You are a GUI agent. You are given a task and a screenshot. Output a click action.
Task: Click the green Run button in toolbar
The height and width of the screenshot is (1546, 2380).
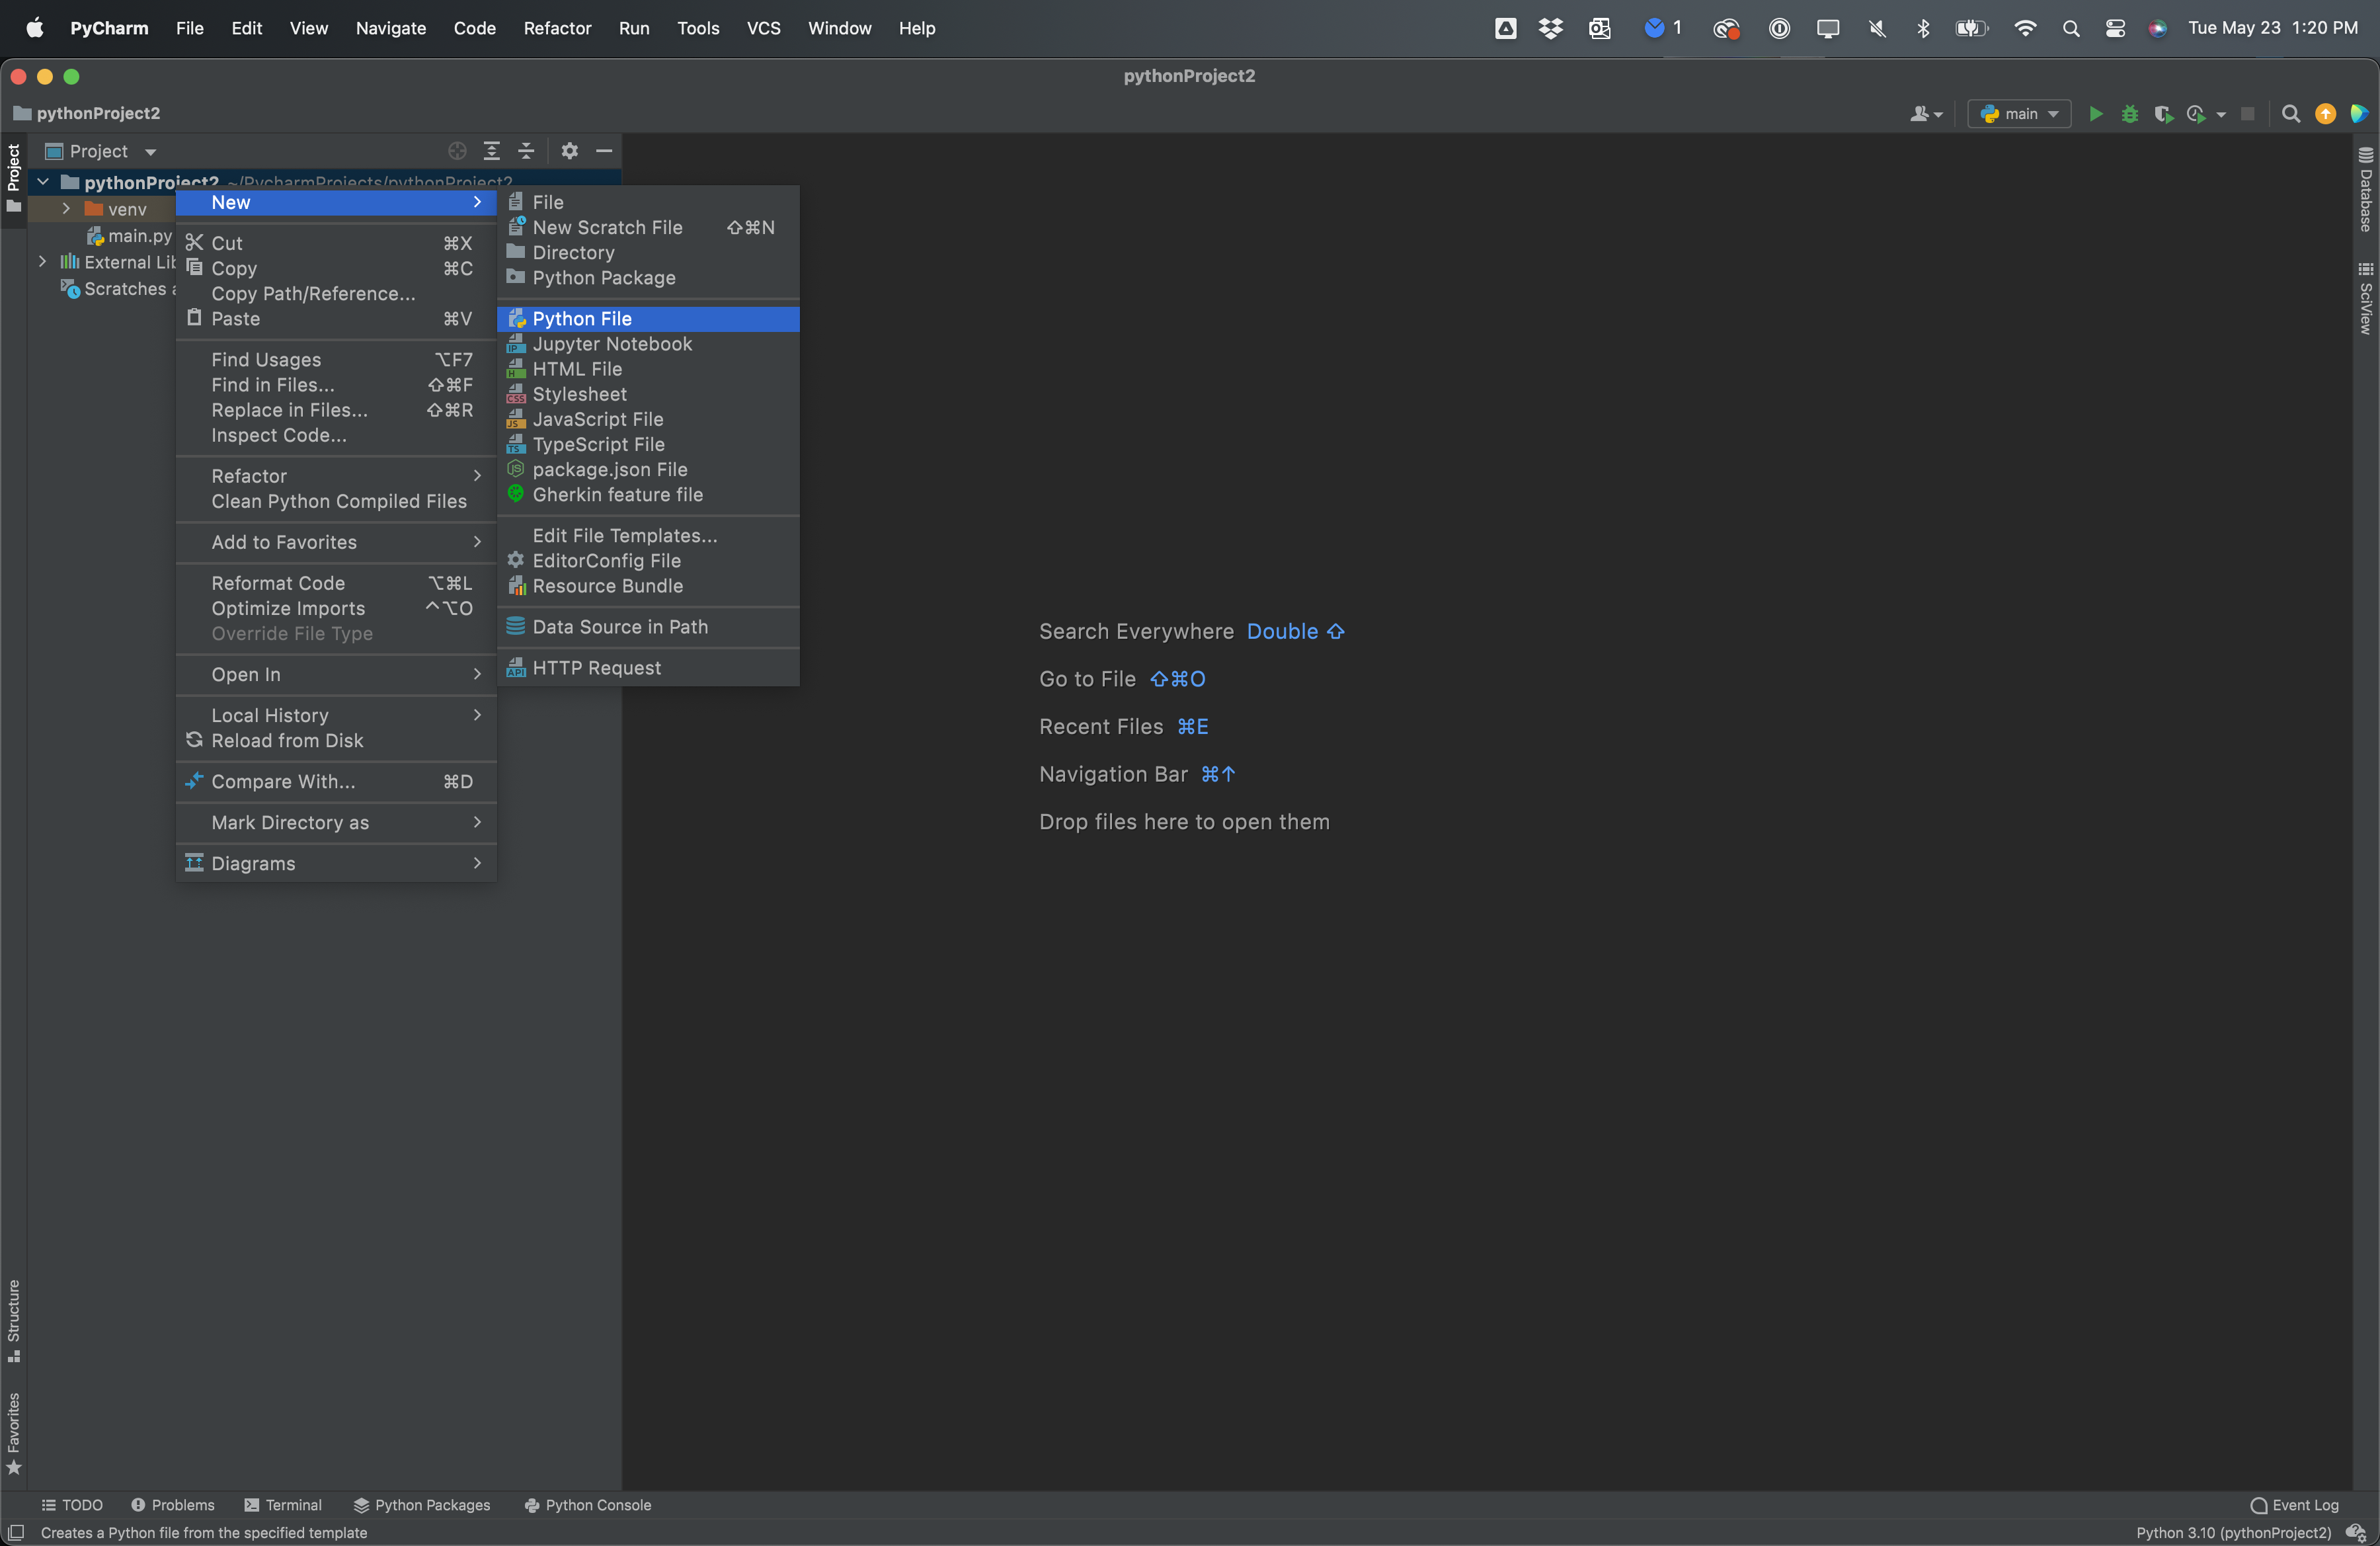coord(2096,114)
